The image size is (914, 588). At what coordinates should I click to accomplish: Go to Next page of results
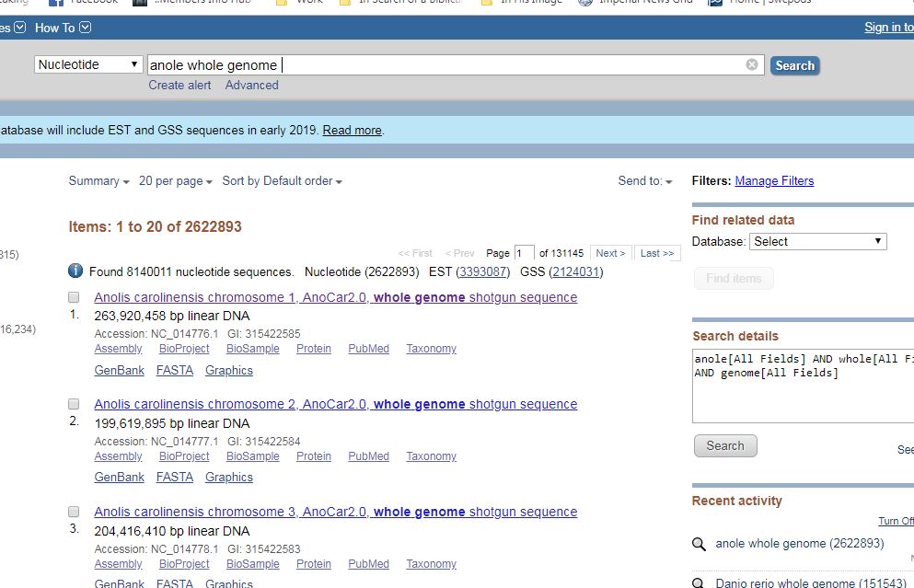(610, 253)
